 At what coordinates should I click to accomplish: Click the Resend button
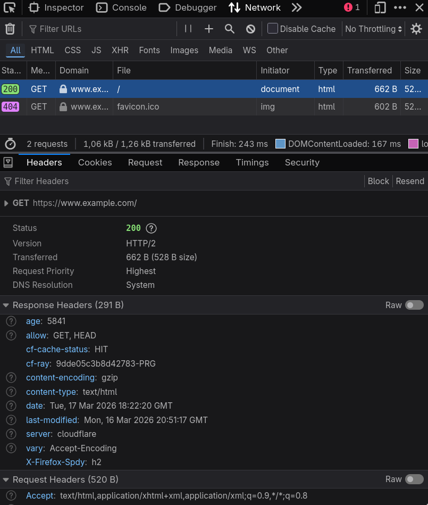coord(410,181)
